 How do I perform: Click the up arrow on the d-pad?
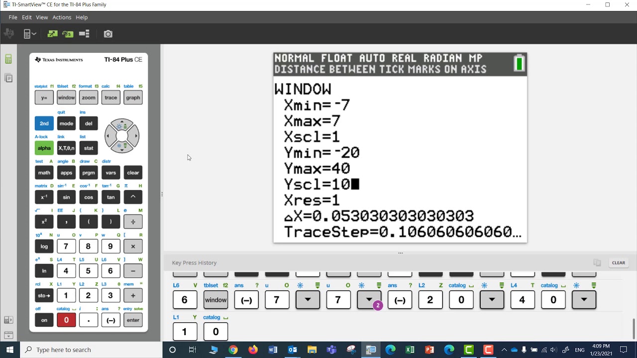pyautogui.click(x=122, y=125)
